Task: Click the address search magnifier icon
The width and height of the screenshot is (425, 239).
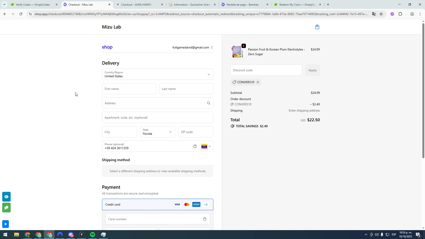Action: point(209,103)
